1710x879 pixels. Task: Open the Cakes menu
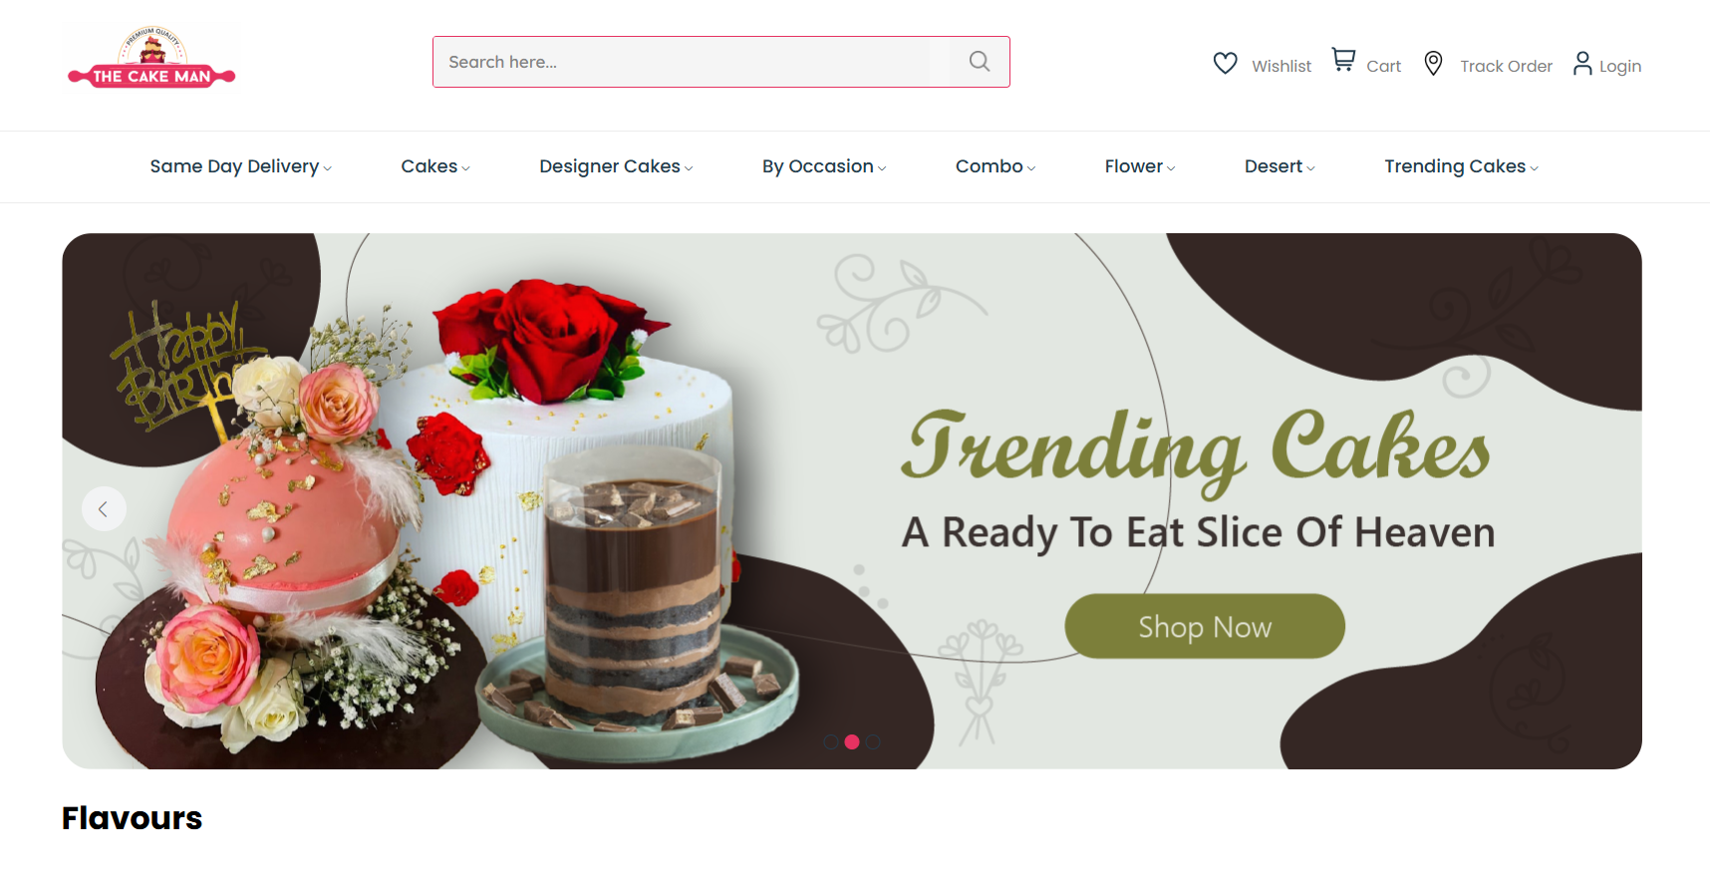click(435, 166)
